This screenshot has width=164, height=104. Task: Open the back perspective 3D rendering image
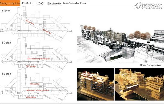click(120, 44)
